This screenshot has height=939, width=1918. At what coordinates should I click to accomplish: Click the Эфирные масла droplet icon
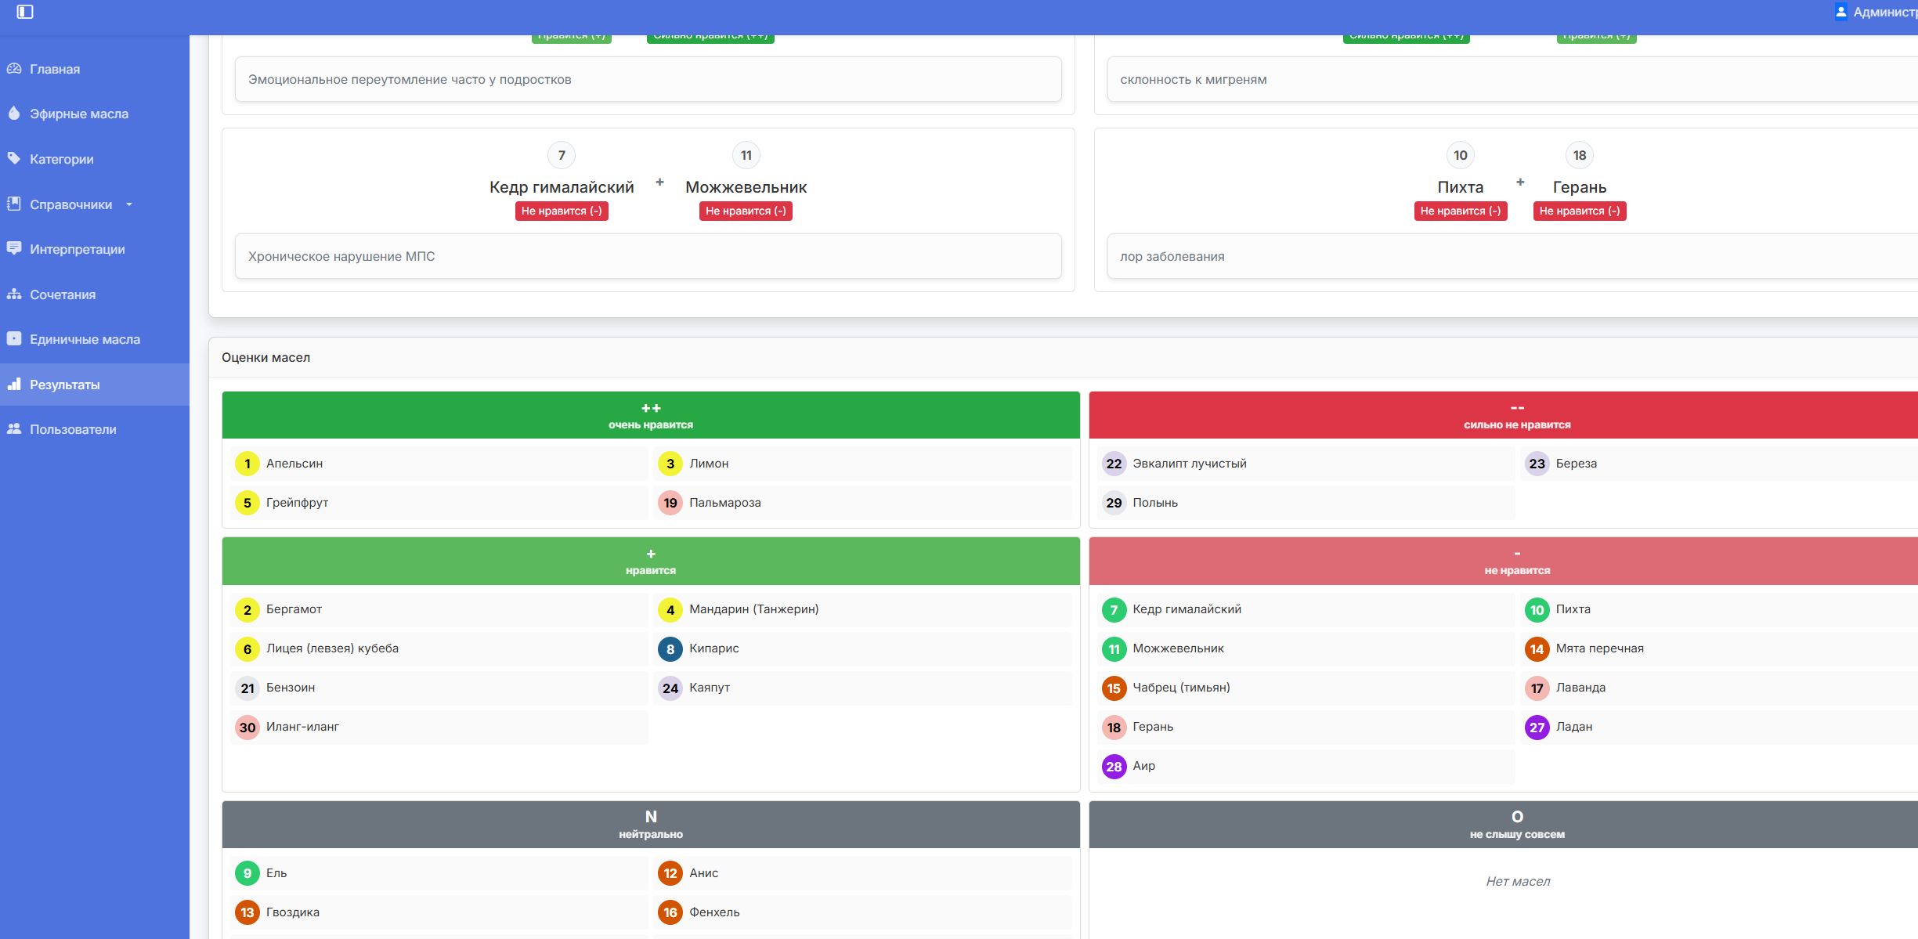pyautogui.click(x=14, y=114)
